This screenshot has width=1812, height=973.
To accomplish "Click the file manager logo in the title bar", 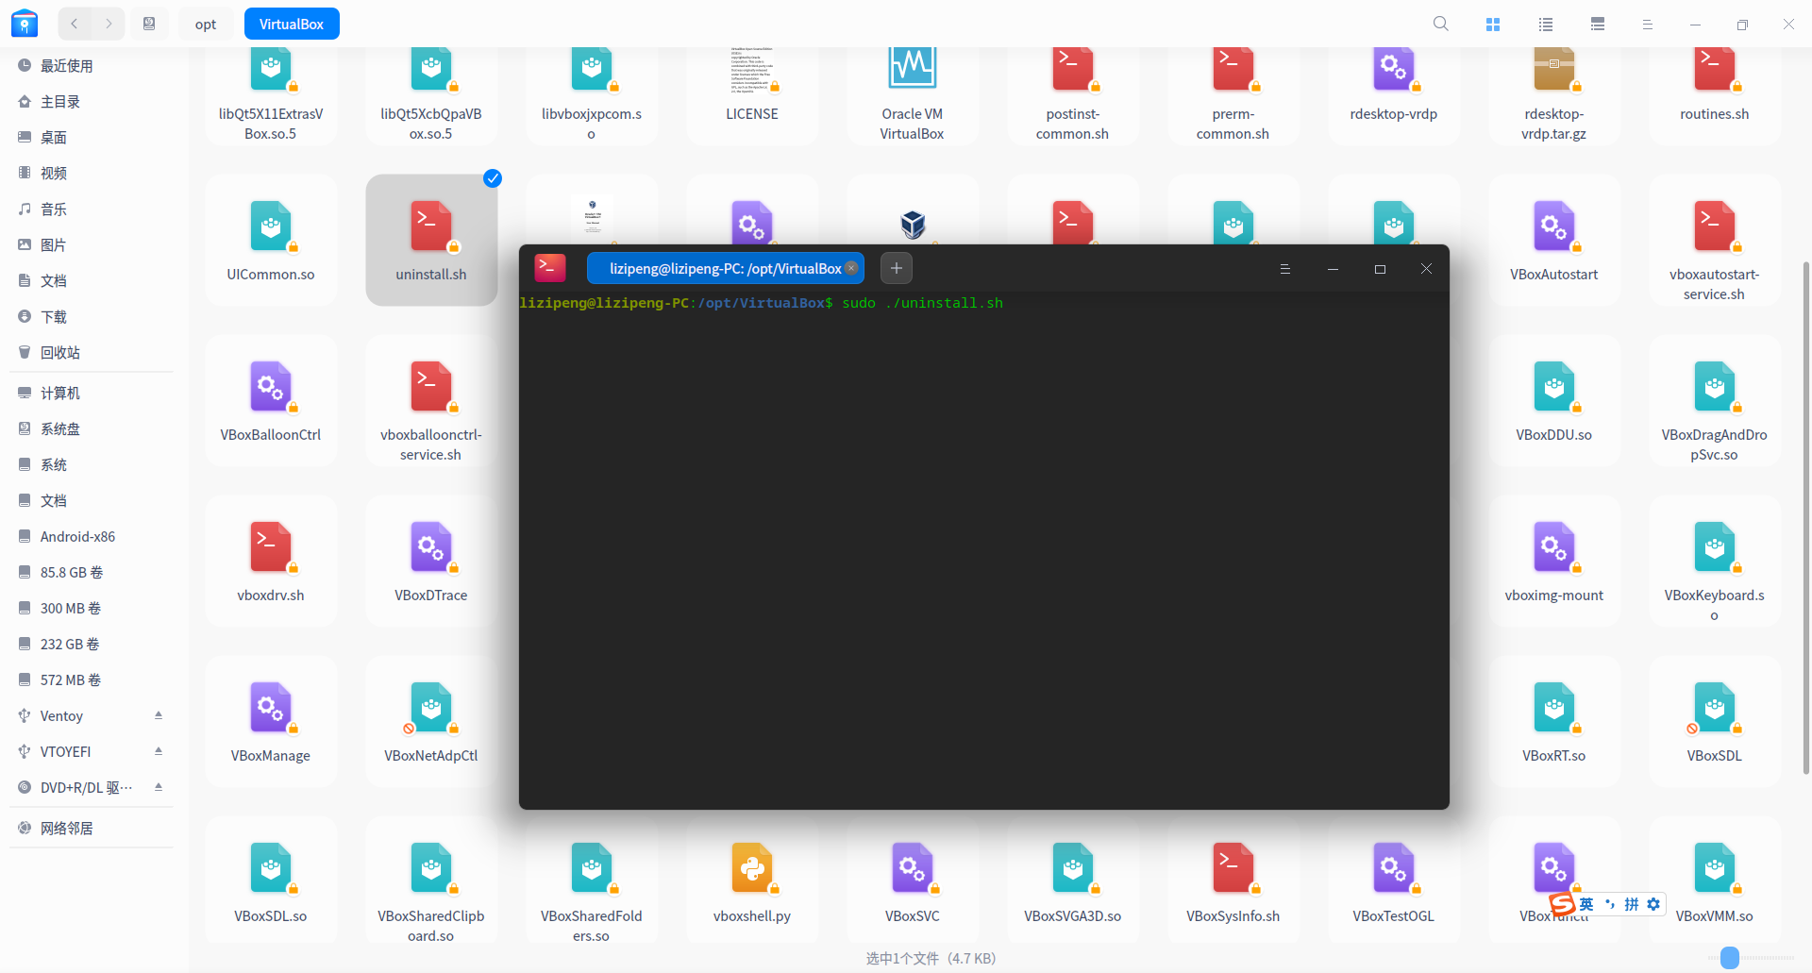I will coord(24,24).
